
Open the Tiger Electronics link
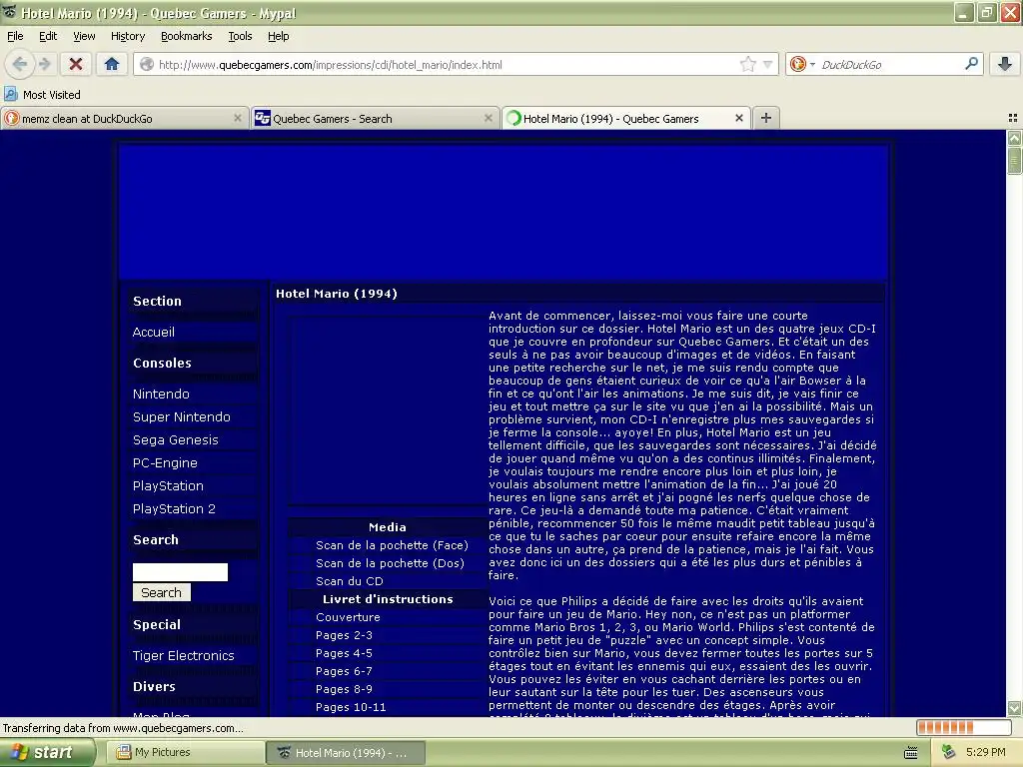pyautogui.click(x=184, y=655)
